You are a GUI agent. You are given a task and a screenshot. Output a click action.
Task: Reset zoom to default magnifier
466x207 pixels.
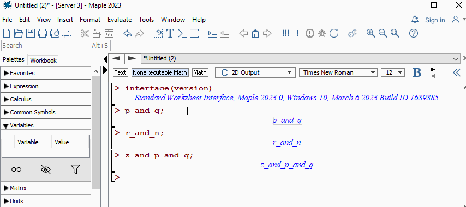coord(395,33)
